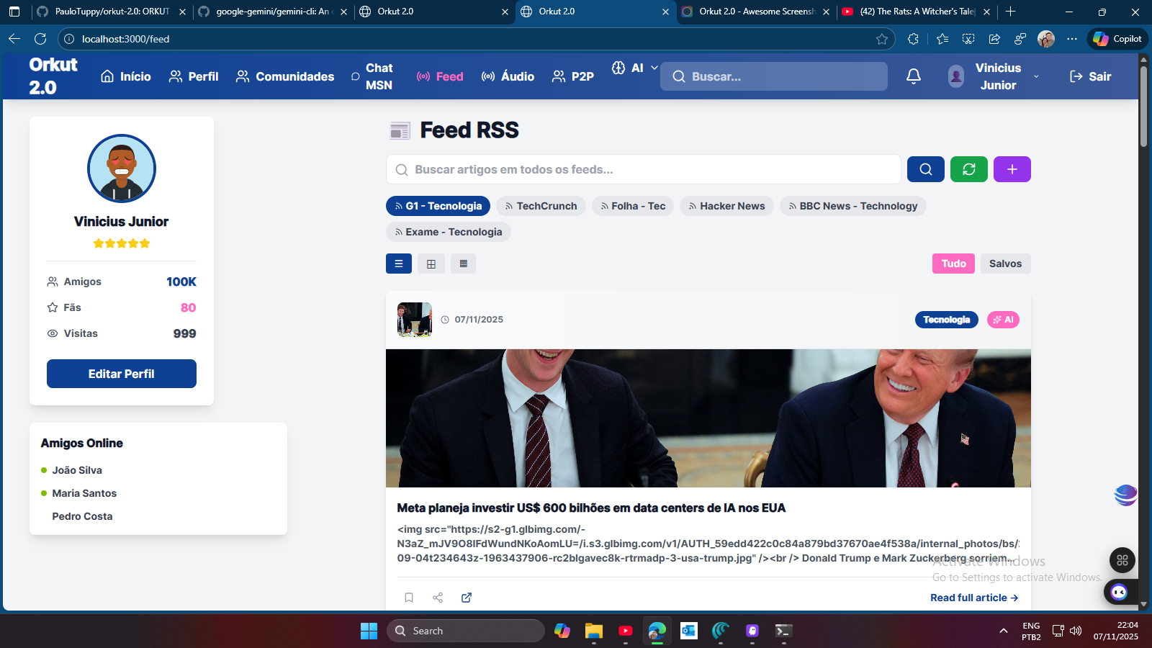Select the TechCrunch feed
The image size is (1152, 648).
[541, 206]
